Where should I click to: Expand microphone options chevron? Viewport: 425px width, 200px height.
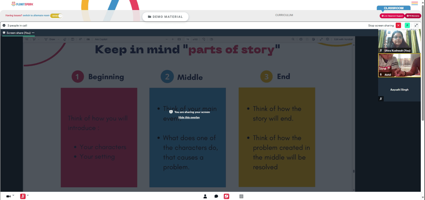(28, 195)
